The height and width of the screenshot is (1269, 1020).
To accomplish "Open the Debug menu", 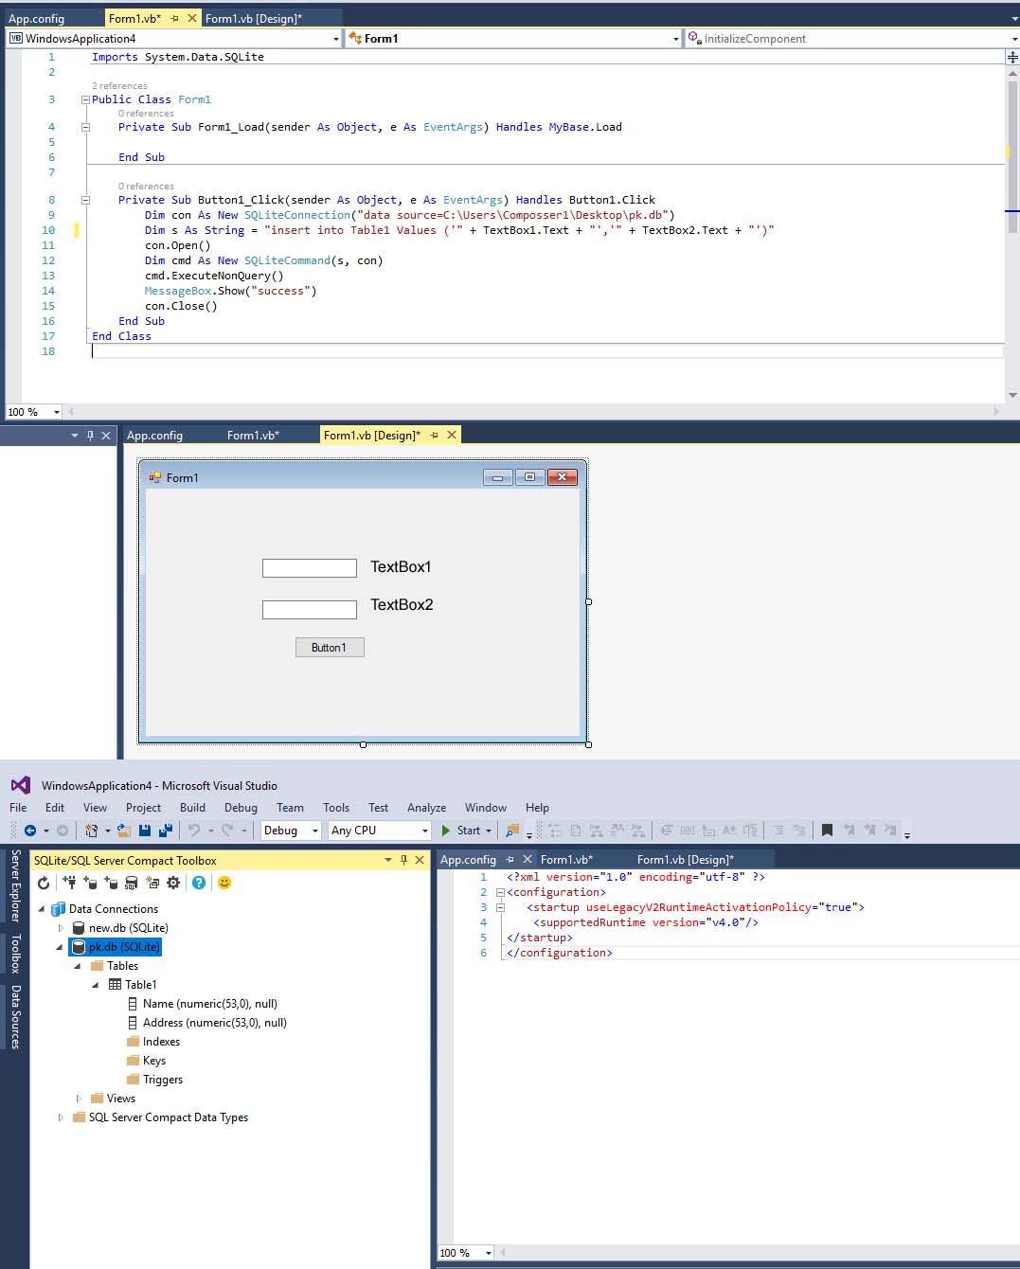I will point(241,808).
